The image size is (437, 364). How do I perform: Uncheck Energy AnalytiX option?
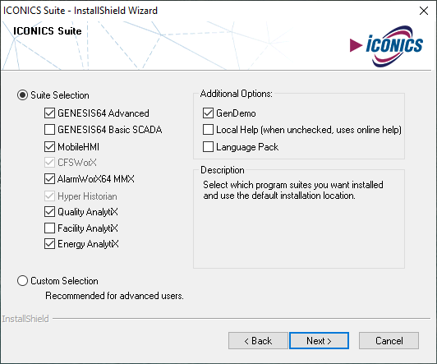coord(49,244)
